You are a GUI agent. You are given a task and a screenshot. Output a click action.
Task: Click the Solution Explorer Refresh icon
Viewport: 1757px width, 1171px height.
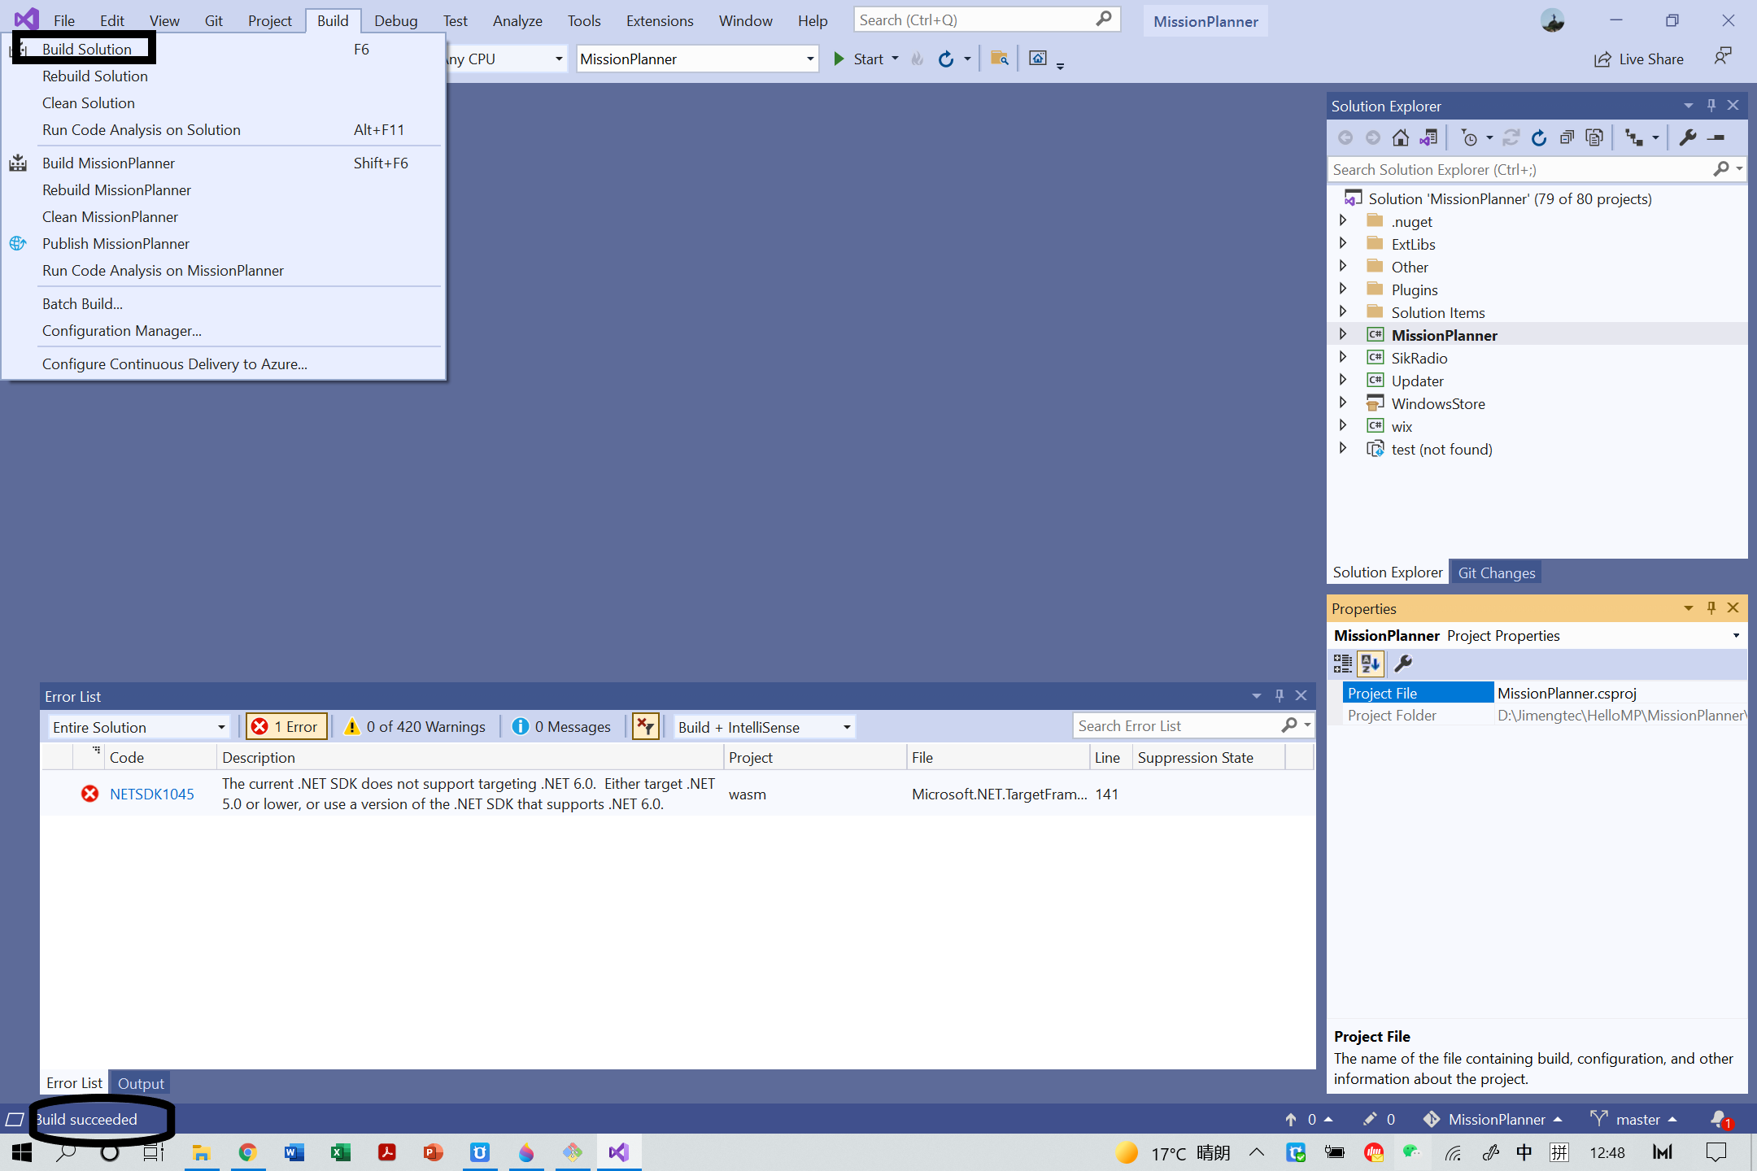(x=1538, y=138)
